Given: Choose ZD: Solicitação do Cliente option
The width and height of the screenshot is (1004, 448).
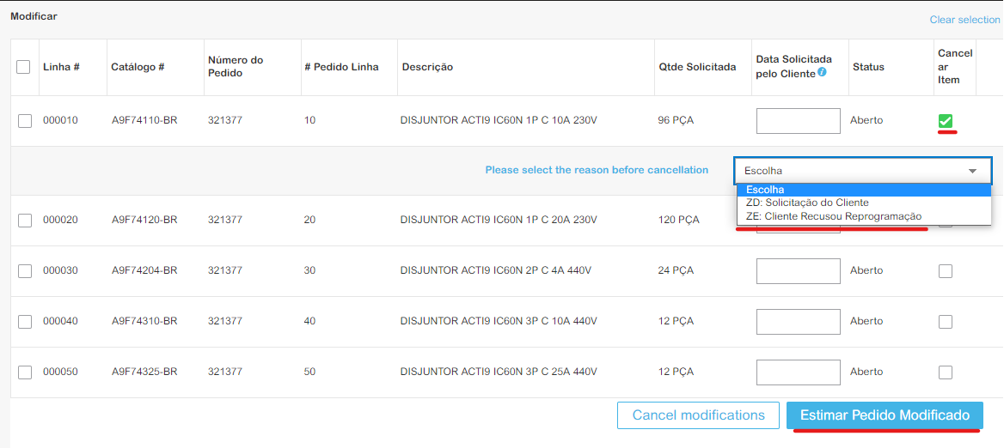Looking at the screenshot, I should click(864, 203).
